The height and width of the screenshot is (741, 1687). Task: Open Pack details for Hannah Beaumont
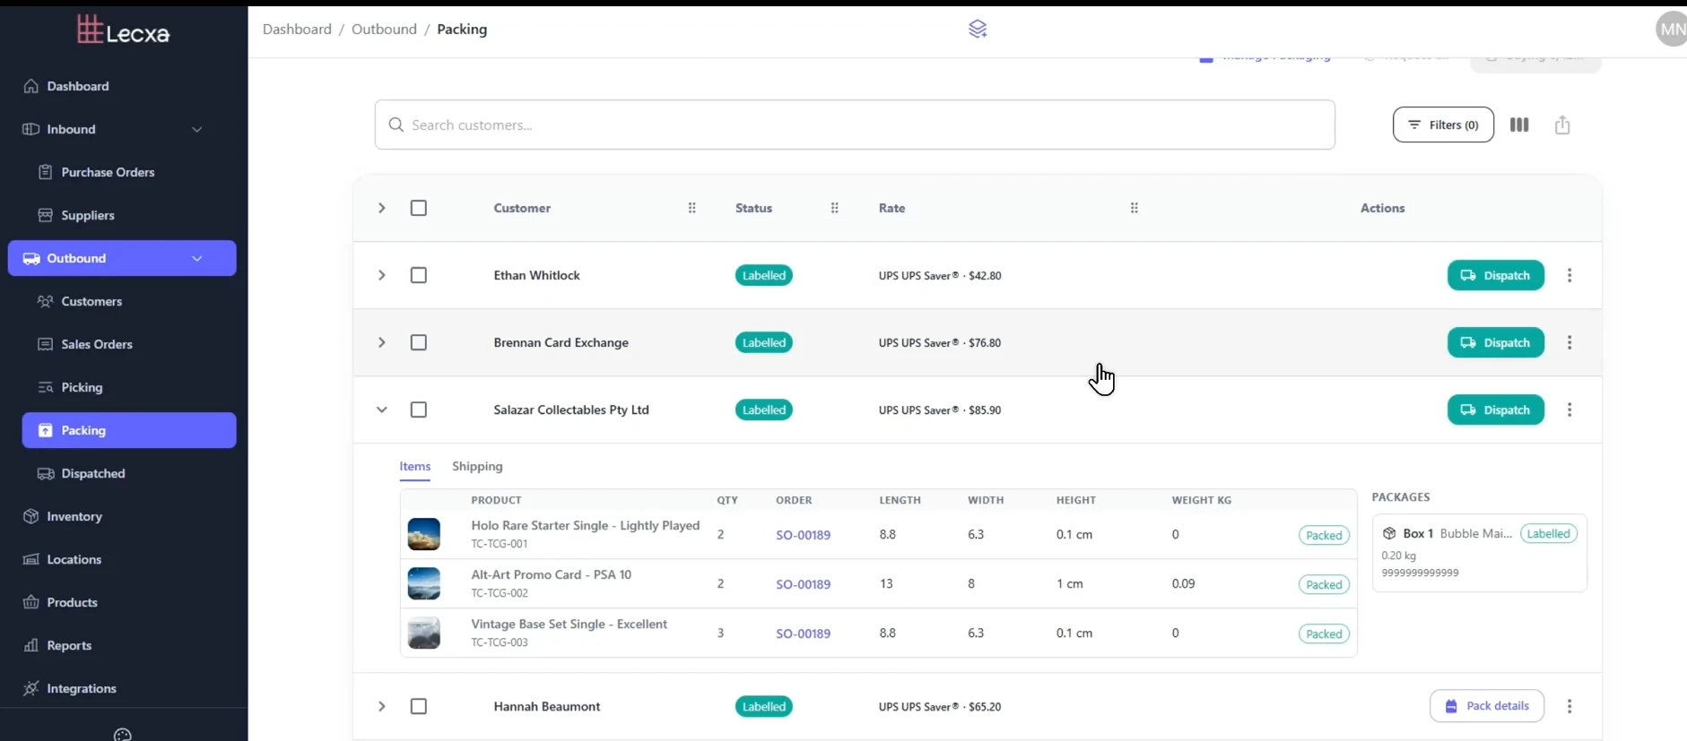click(x=1487, y=706)
